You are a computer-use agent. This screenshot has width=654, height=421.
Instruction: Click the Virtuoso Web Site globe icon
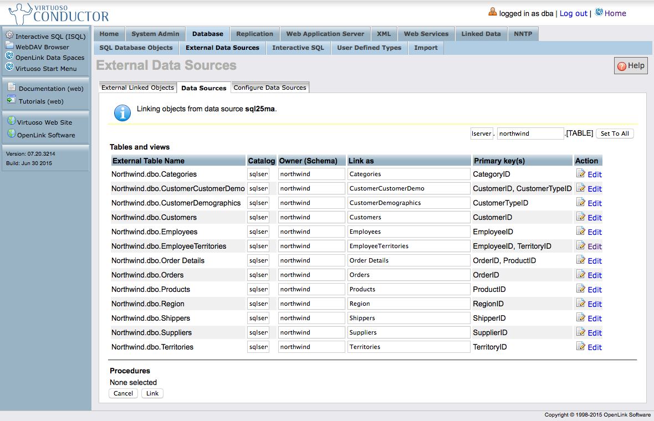[x=12, y=121]
